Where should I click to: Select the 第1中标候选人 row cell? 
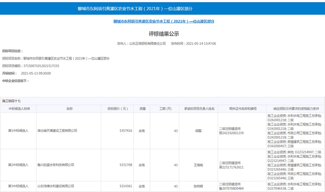18,131
